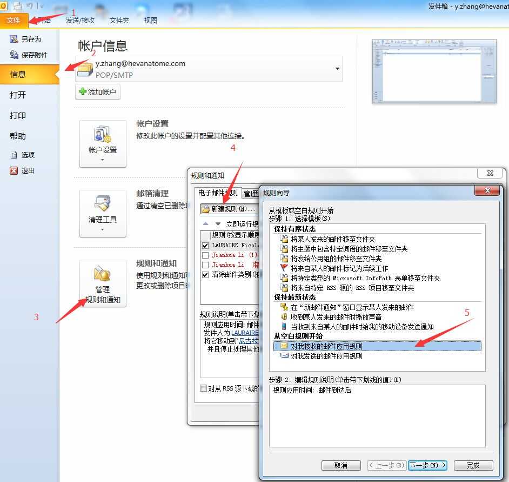Select 信息 in the backstage menu
The height and width of the screenshot is (482, 509).
click(x=29, y=75)
